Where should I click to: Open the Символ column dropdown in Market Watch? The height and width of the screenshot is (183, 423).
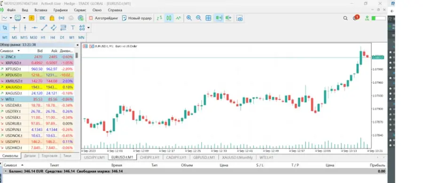(19, 51)
